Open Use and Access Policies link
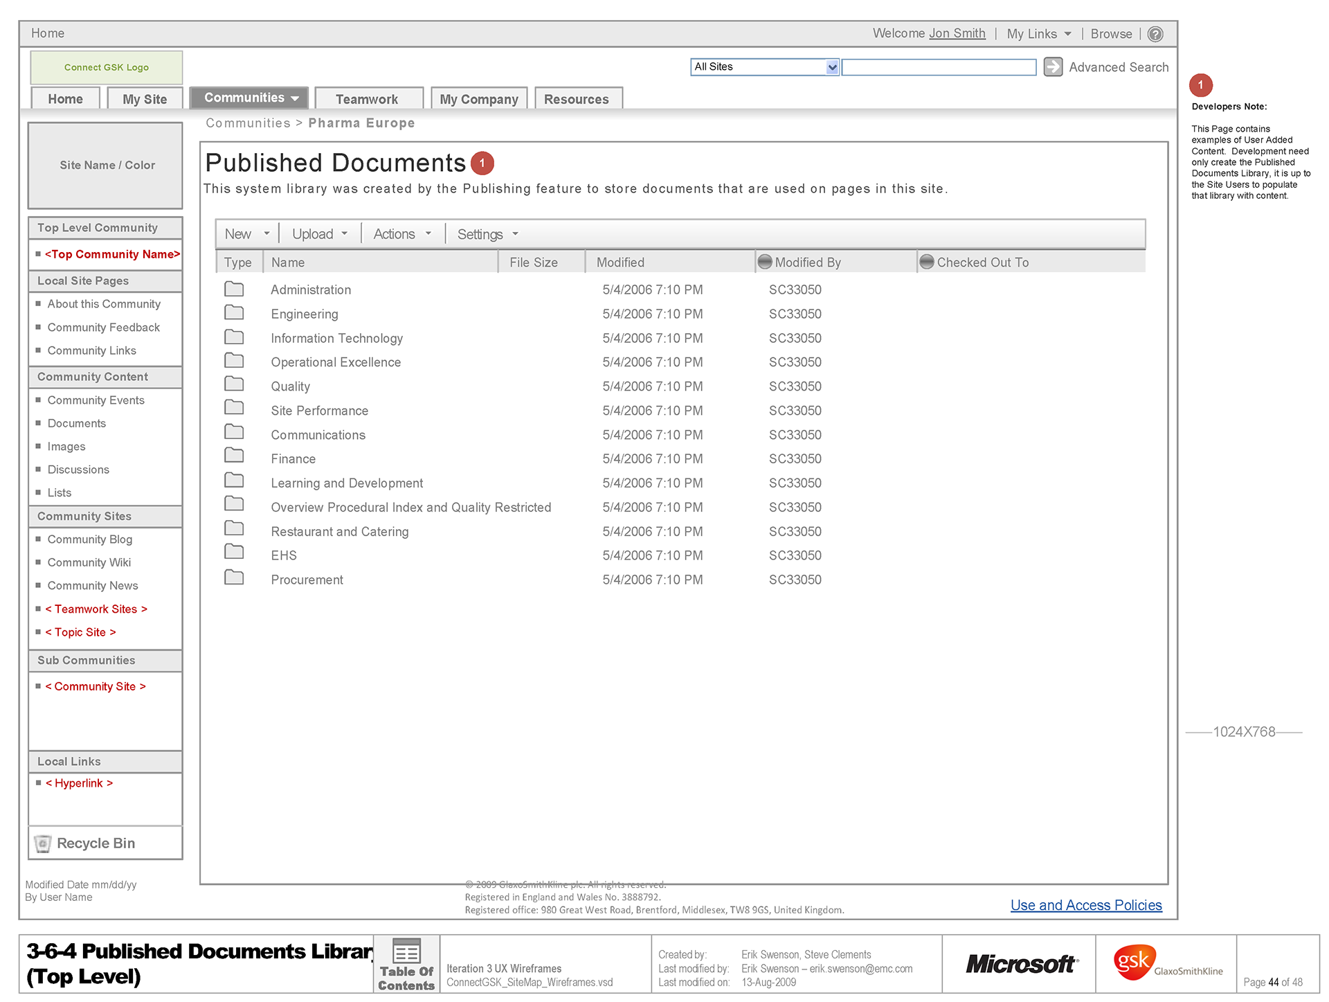Screen dimensions: 1329x1002 tap(1085, 905)
